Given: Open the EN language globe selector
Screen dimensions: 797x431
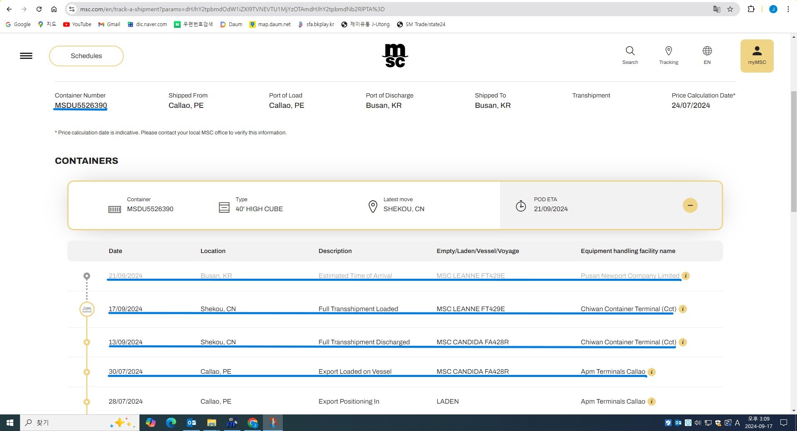Looking at the screenshot, I should [x=707, y=56].
